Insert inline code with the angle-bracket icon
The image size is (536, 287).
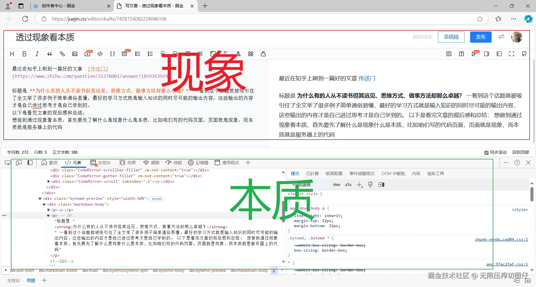[x=100, y=54]
